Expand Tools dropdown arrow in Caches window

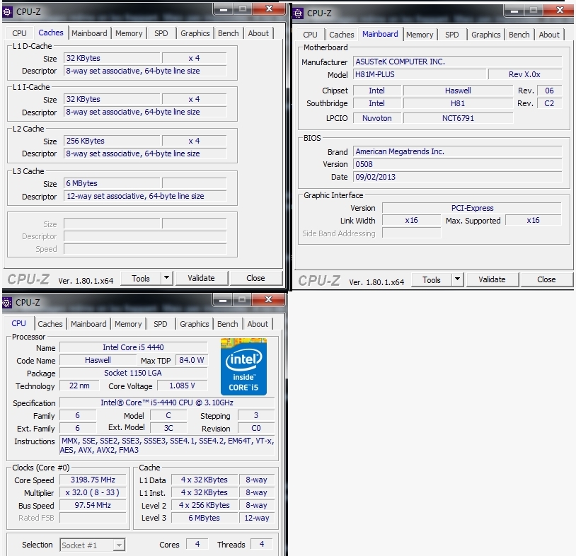pyautogui.click(x=166, y=278)
